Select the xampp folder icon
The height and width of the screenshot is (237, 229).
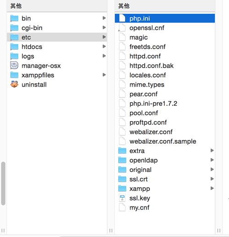(x=122, y=189)
